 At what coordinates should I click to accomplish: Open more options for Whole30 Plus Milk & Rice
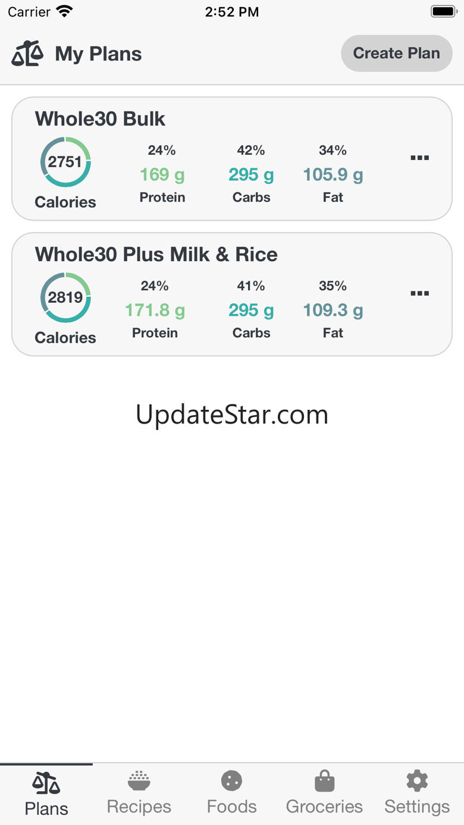(420, 293)
